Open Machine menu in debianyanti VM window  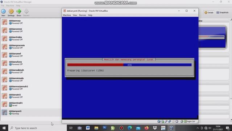(67, 15)
